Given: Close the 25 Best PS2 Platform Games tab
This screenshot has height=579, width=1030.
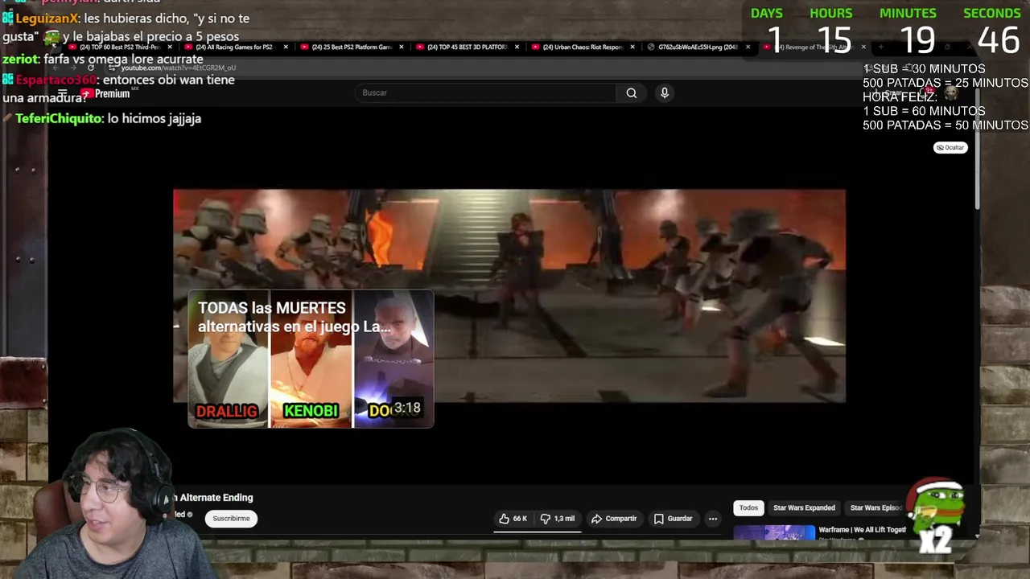Looking at the screenshot, I should [402, 47].
